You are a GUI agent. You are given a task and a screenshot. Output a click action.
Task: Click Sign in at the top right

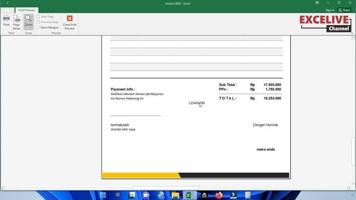tap(330, 10)
